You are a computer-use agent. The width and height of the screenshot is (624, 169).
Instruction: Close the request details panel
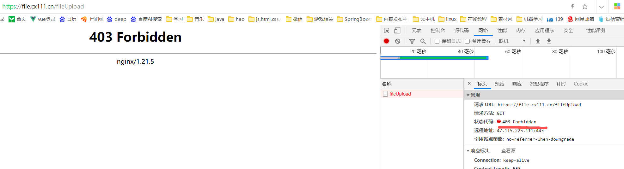[x=469, y=84]
